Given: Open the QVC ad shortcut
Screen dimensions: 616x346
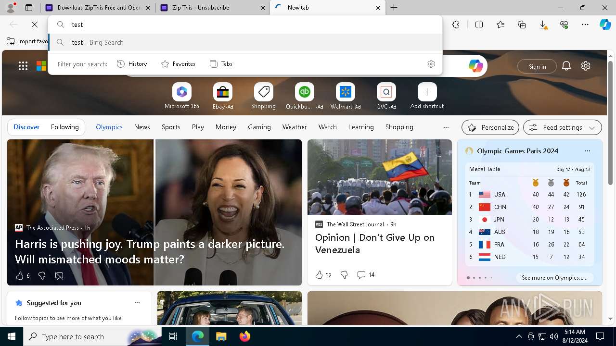Looking at the screenshot, I should [386, 96].
